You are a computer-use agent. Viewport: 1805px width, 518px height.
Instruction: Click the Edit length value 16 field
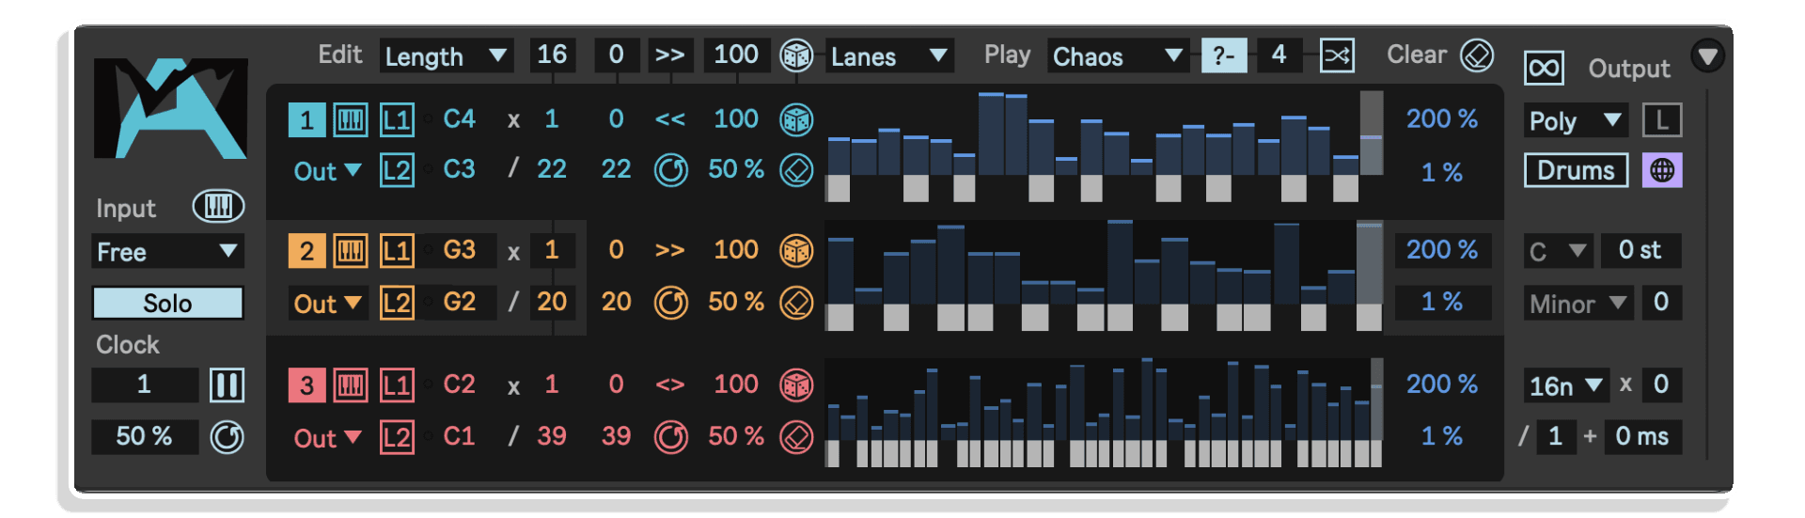[x=552, y=55]
